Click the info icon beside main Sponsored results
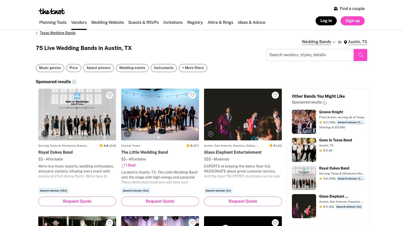The width and height of the screenshot is (403, 226). [74, 82]
